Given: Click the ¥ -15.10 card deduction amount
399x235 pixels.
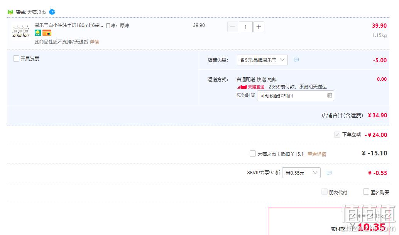Looking at the screenshot, I should tap(374, 153).
